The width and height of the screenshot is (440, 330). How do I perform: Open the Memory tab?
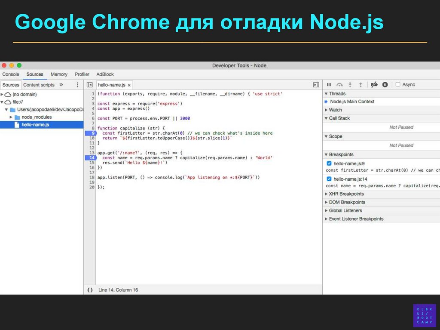point(59,74)
